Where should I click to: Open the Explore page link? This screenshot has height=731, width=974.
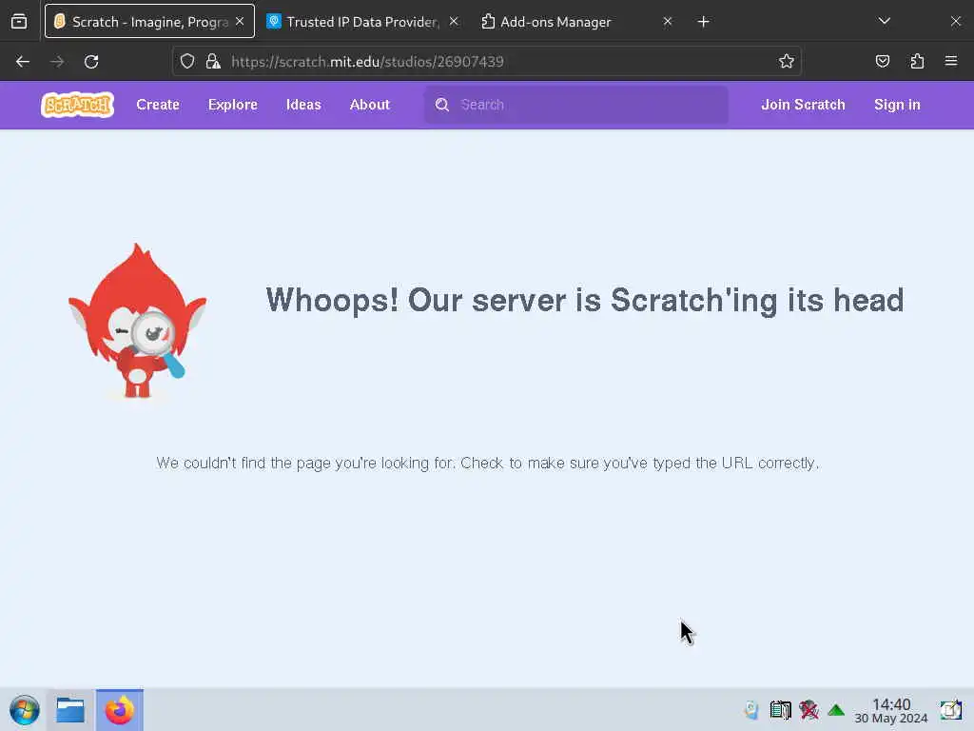point(233,105)
